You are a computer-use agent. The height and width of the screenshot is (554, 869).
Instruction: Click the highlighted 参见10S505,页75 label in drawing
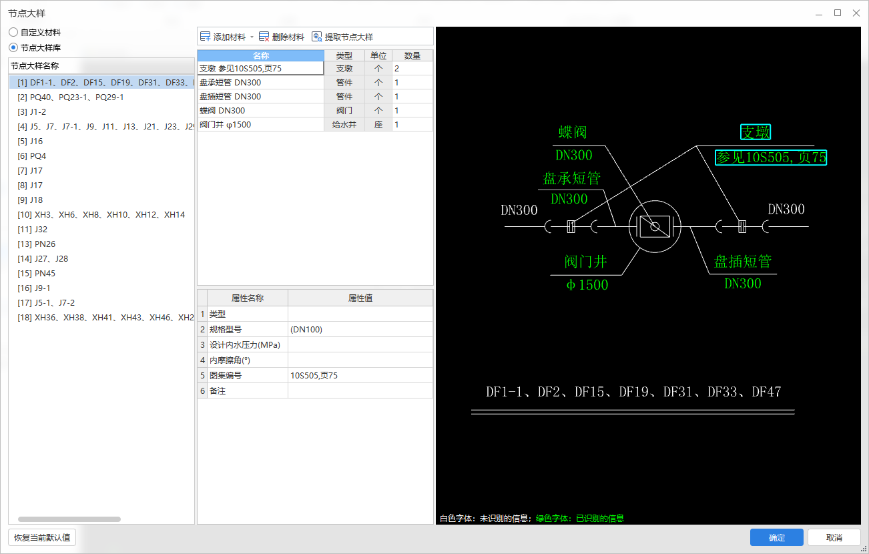click(x=771, y=158)
